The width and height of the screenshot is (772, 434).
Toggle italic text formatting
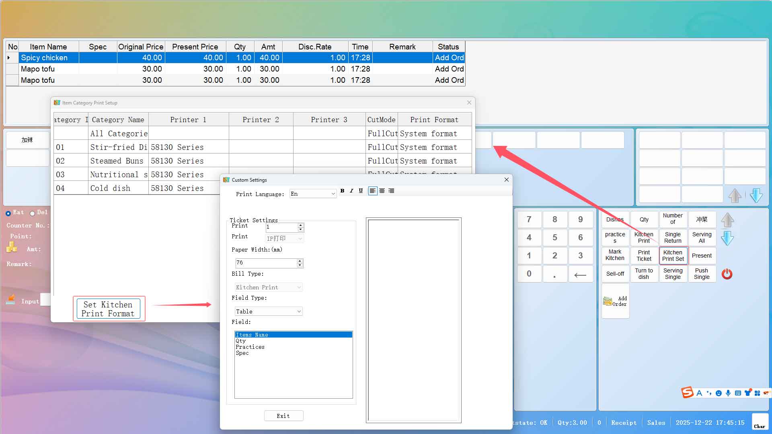tap(351, 191)
